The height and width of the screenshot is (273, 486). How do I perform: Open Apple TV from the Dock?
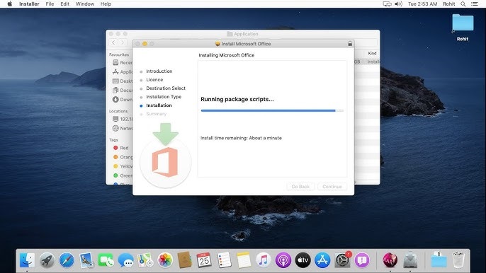pyautogui.click(x=303, y=260)
